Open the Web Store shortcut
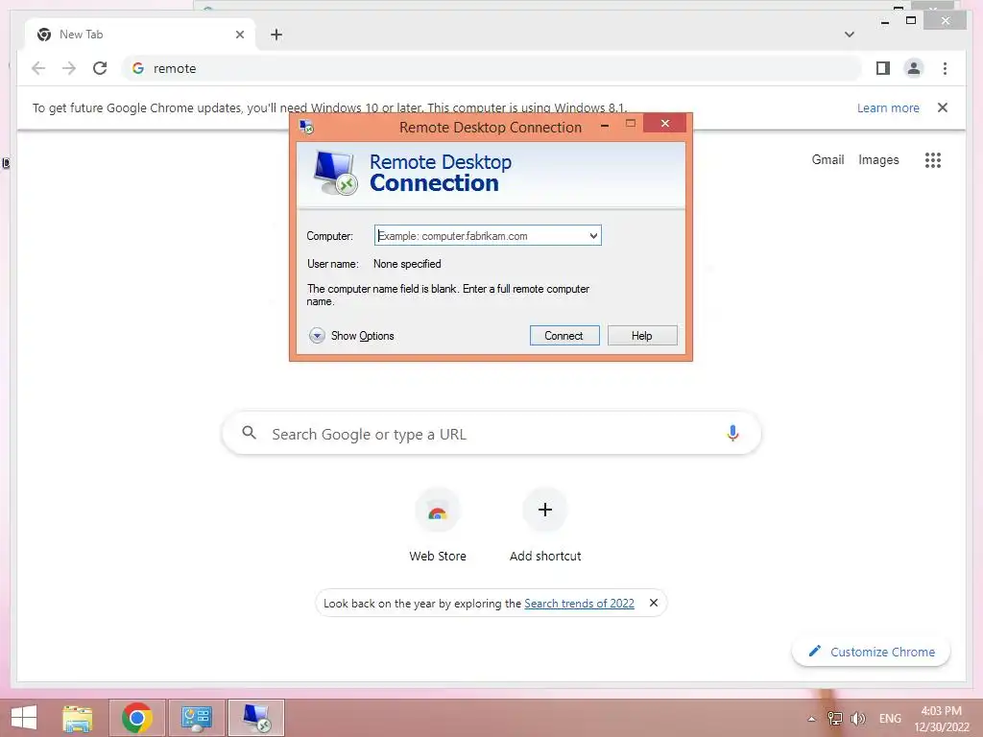Screen dimensions: 983x737 438,526
